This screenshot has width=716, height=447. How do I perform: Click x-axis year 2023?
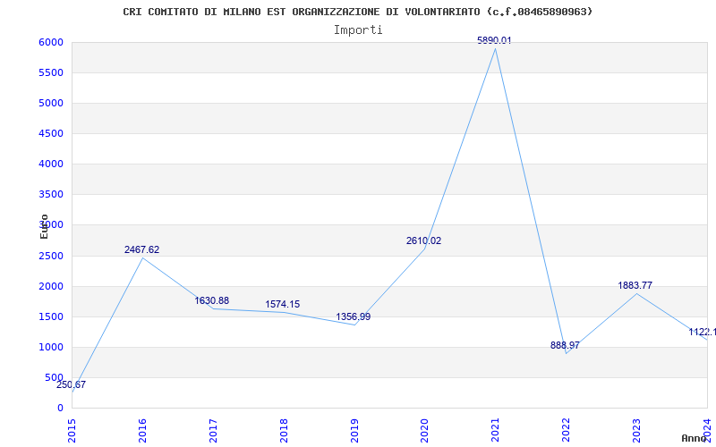tap(636, 430)
